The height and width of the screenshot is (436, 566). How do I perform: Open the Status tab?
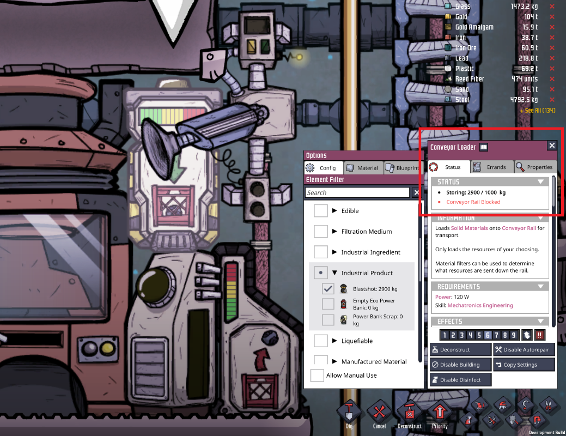coord(449,167)
